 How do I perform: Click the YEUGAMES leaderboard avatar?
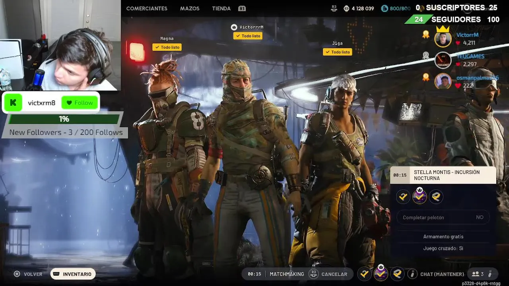[x=443, y=60]
